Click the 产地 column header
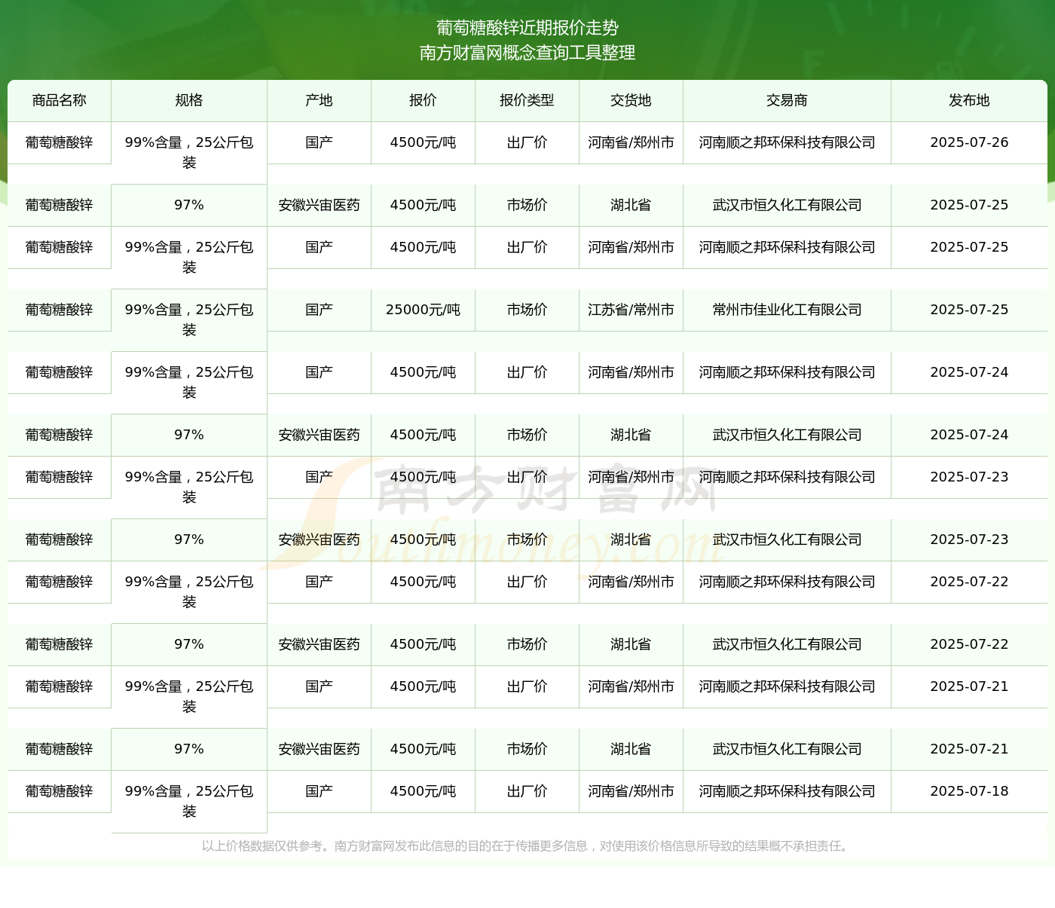 point(319,100)
